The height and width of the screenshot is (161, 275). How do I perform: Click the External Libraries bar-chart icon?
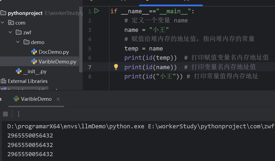(x=3, y=81)
